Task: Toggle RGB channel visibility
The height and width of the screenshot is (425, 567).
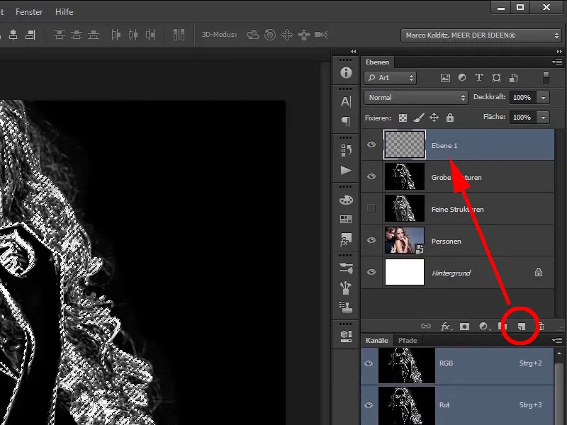Action: 369,363
